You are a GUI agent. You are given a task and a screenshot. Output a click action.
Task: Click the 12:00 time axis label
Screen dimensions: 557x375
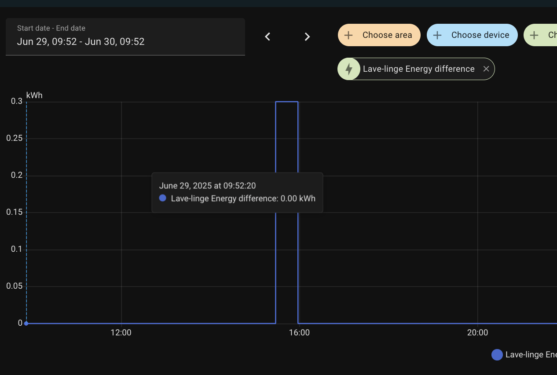click(121, 333)
